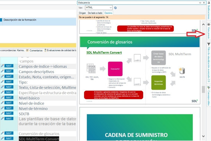Click preview scrollbar down arrow

pos(203,136)
